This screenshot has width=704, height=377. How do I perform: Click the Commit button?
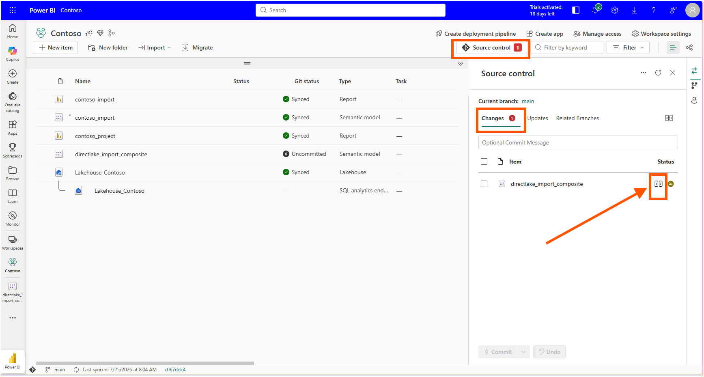498,352
